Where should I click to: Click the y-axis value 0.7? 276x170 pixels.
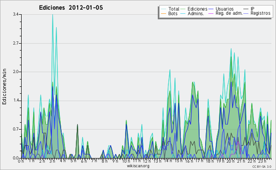point(16,130)
